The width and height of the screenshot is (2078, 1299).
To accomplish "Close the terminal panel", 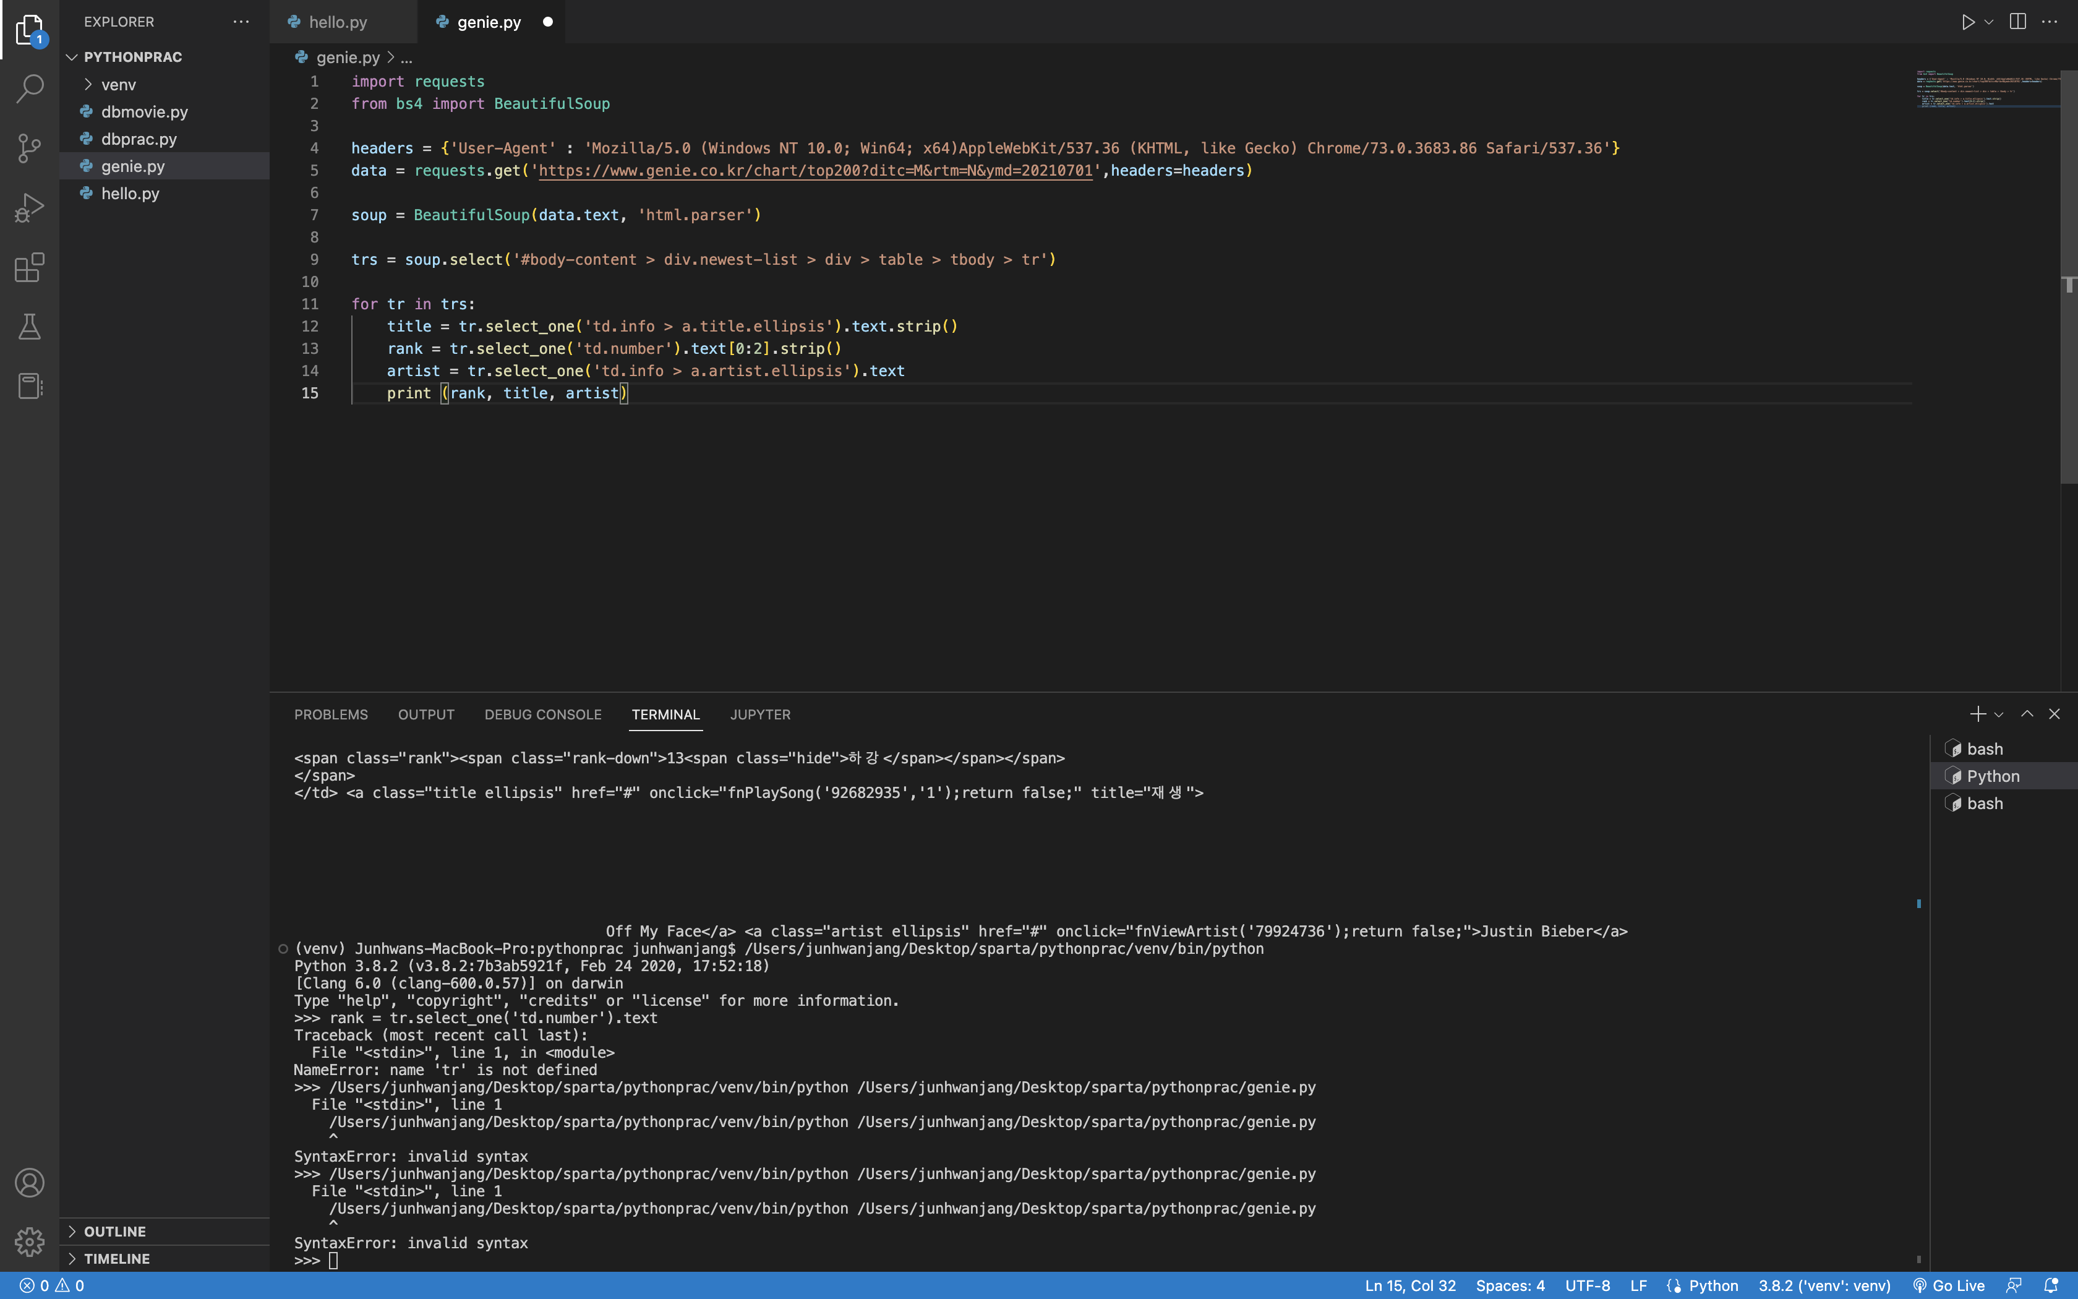I will click(2055, 714).
